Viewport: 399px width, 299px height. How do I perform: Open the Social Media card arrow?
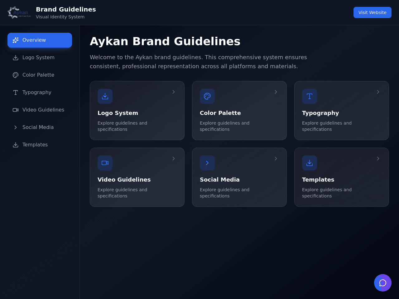[x=276, y=159]
